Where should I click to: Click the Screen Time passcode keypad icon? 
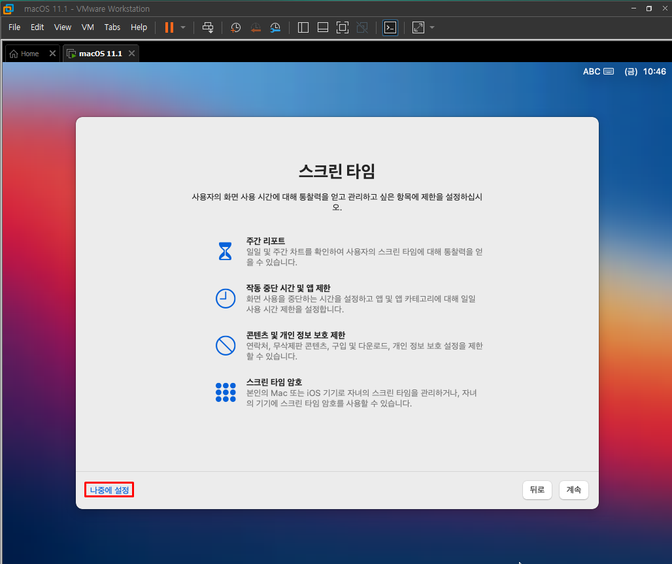click(x=226, y=392)
